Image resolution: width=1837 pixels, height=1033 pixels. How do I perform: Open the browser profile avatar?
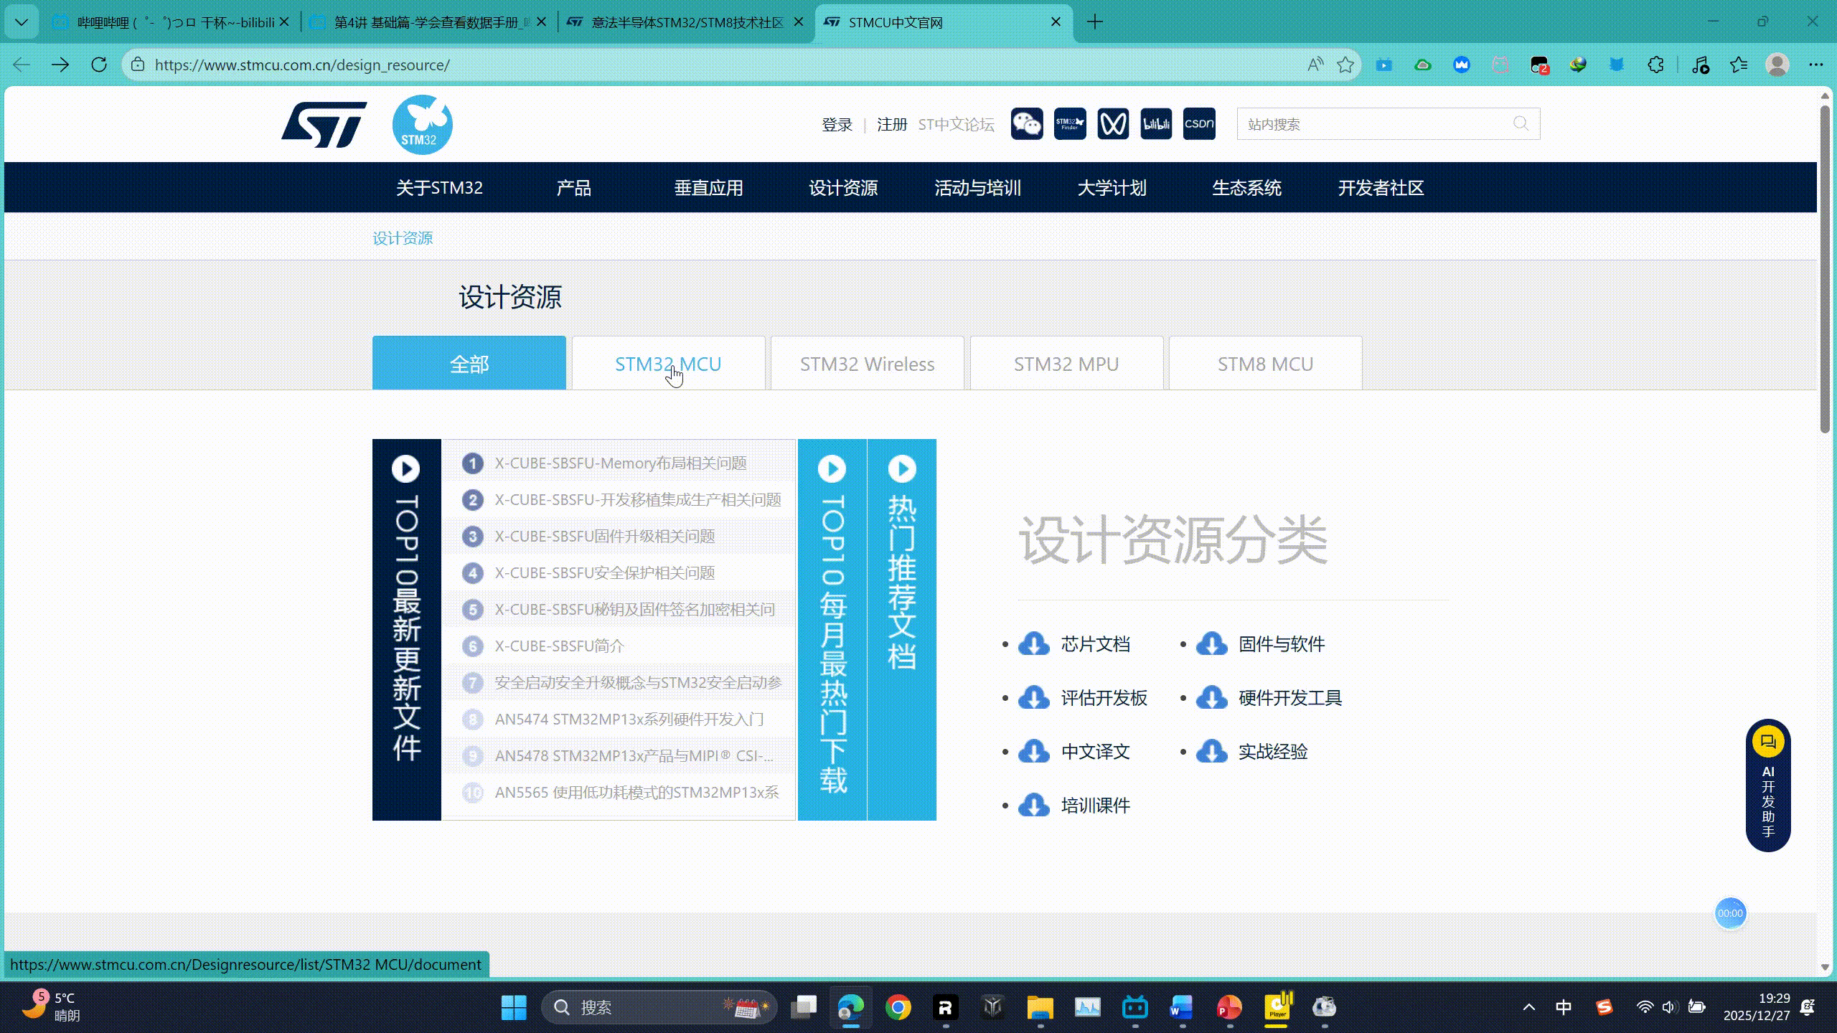click(x=1777, y=65)
